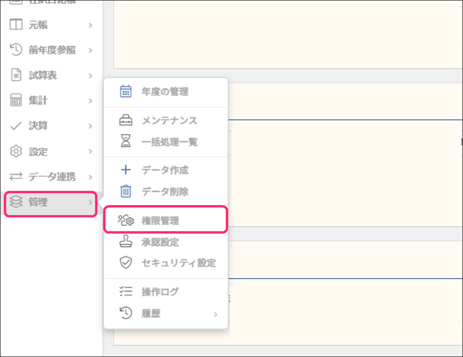Click the checklist icon for 操作ログ
Image resolution: width=463 pixels, height=357 pixels.
(x=125, y=292)
